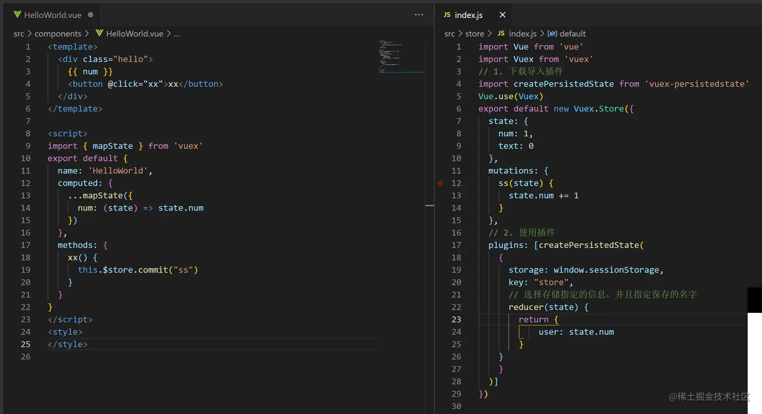Click "import Vue from 'vue'" line
This screenshot has width=762, height=414.
(531, 47)
